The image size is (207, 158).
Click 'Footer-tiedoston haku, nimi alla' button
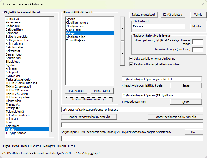point(175,117)
